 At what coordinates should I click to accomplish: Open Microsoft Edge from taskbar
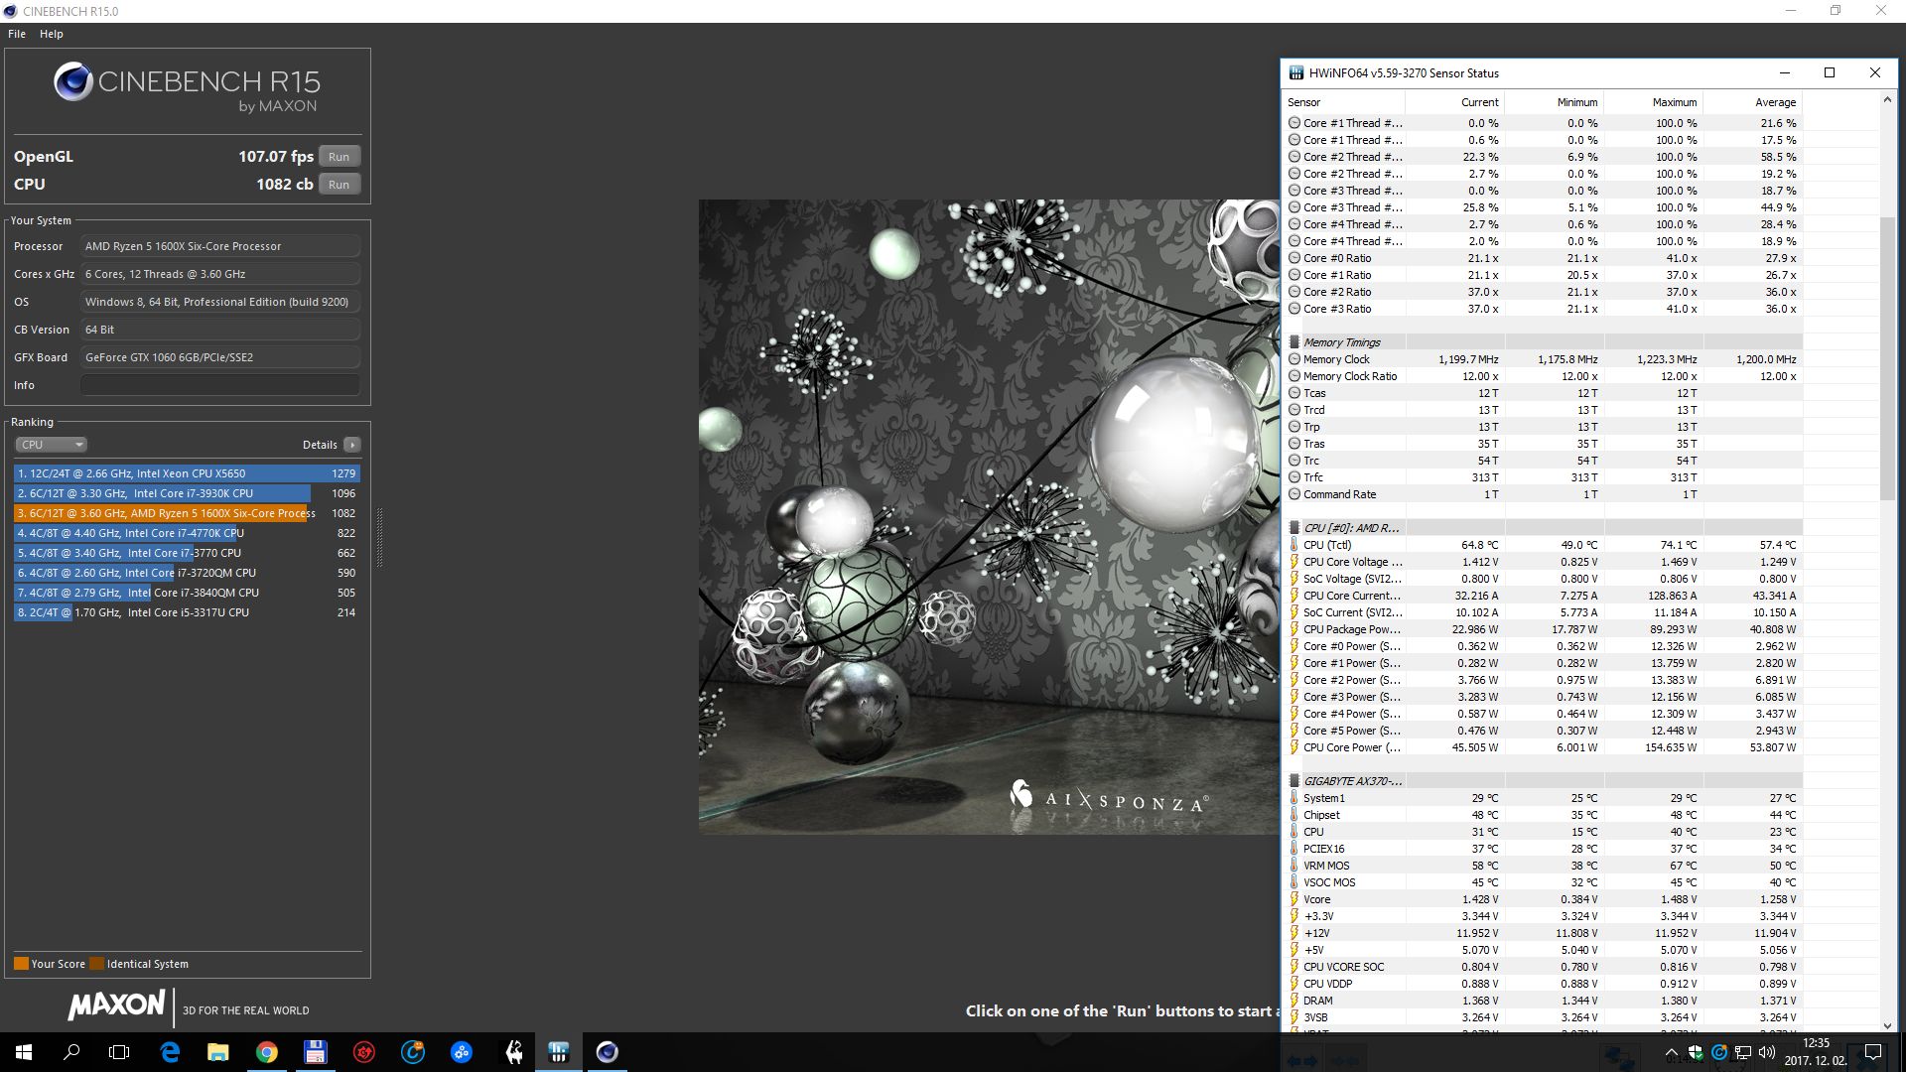(170, 1052)
